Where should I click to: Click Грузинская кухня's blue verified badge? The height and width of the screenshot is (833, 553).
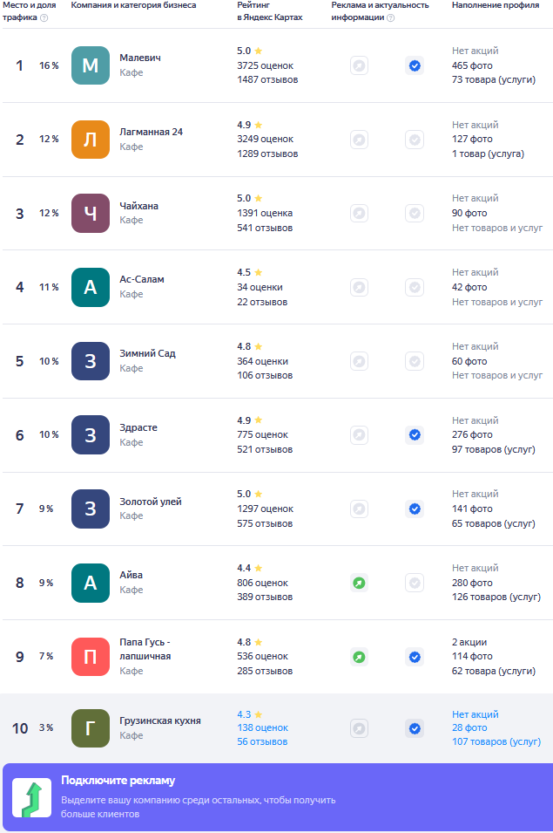[x=415, y=727]
